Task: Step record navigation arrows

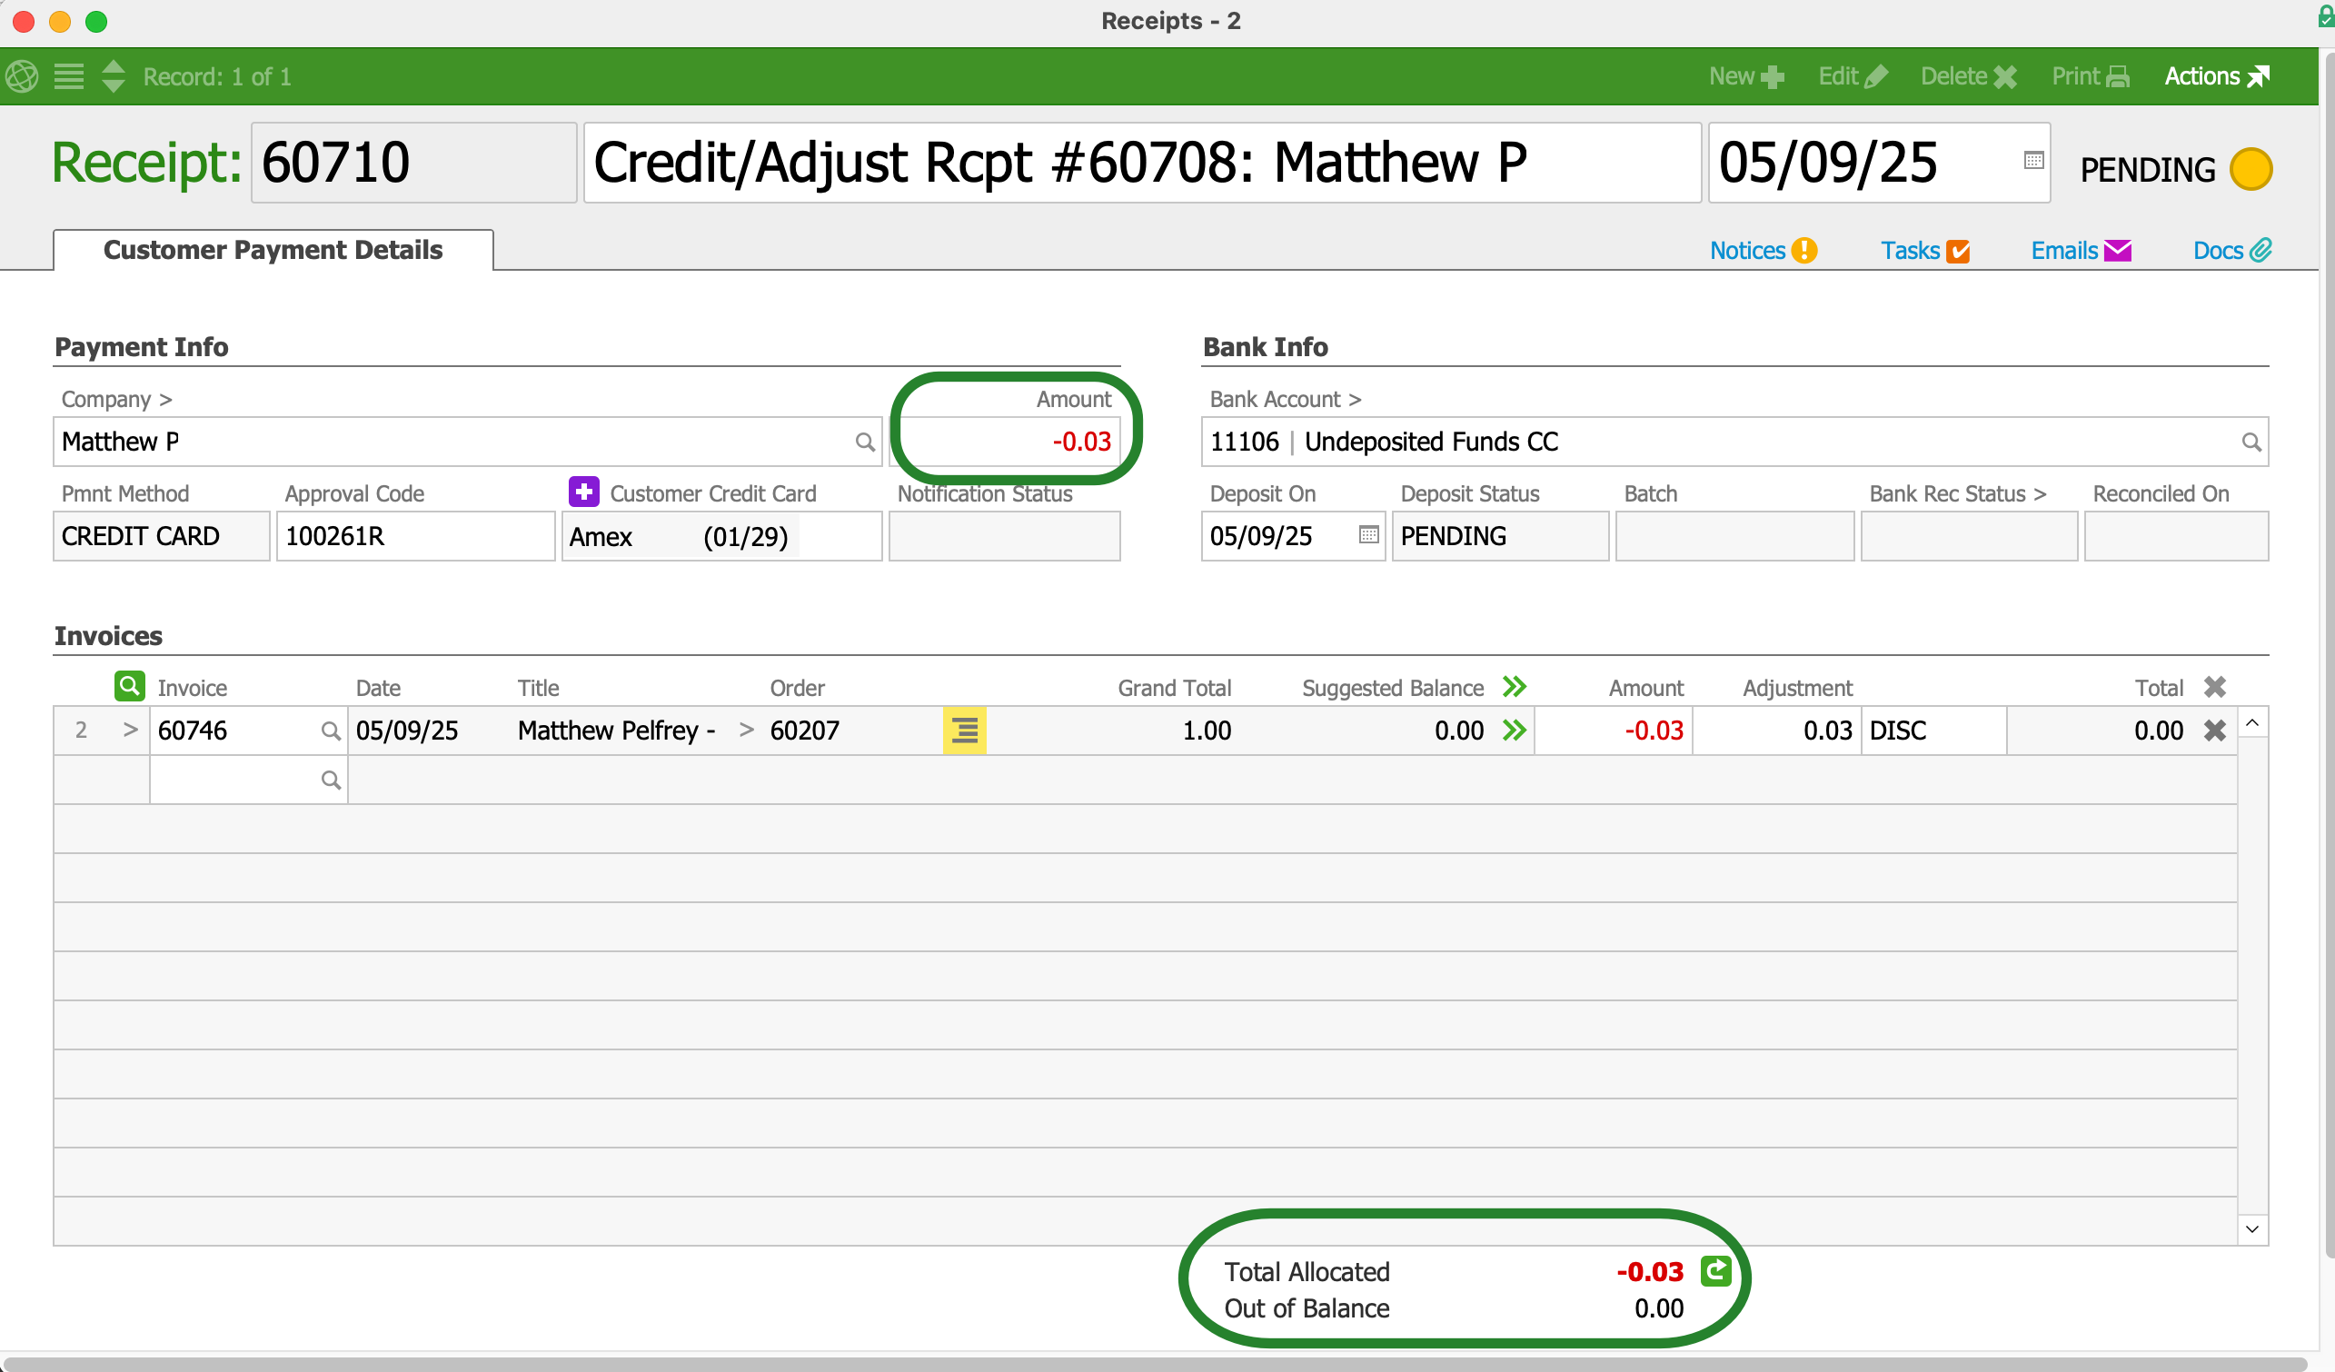Action: coord(113,76)
